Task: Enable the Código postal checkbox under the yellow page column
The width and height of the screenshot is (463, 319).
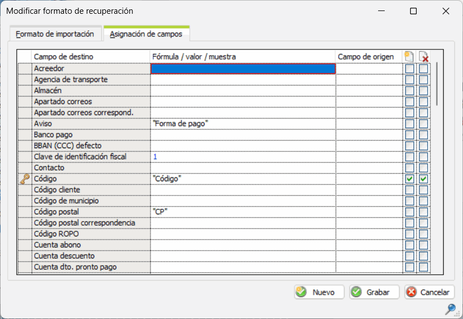Action: (410, 212)
